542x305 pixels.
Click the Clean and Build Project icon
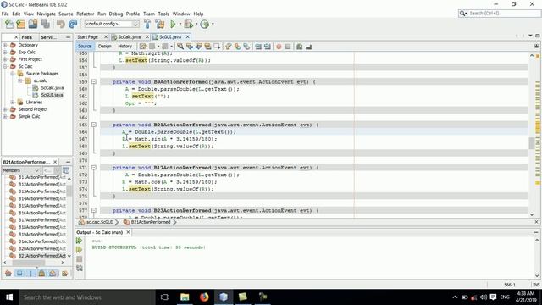[x=160, y=25]
